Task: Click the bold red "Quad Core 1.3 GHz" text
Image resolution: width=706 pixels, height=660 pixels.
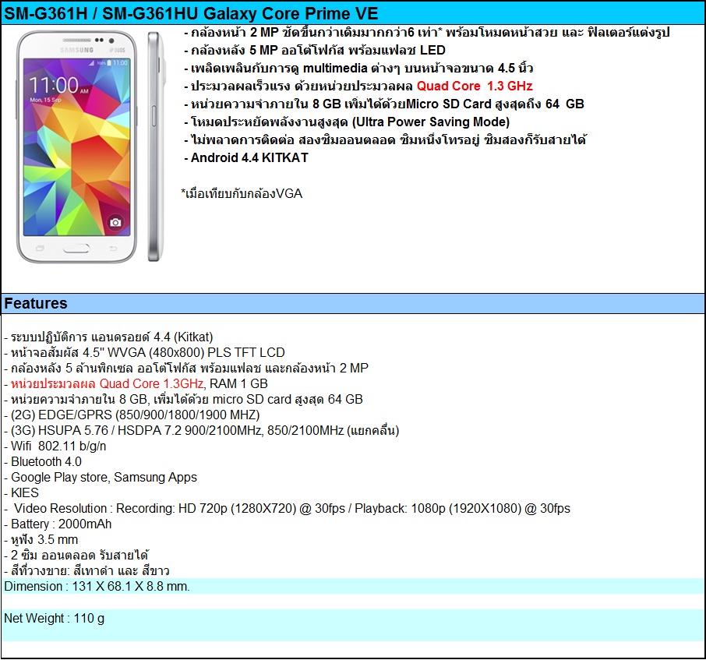Action: click(475, 86)
